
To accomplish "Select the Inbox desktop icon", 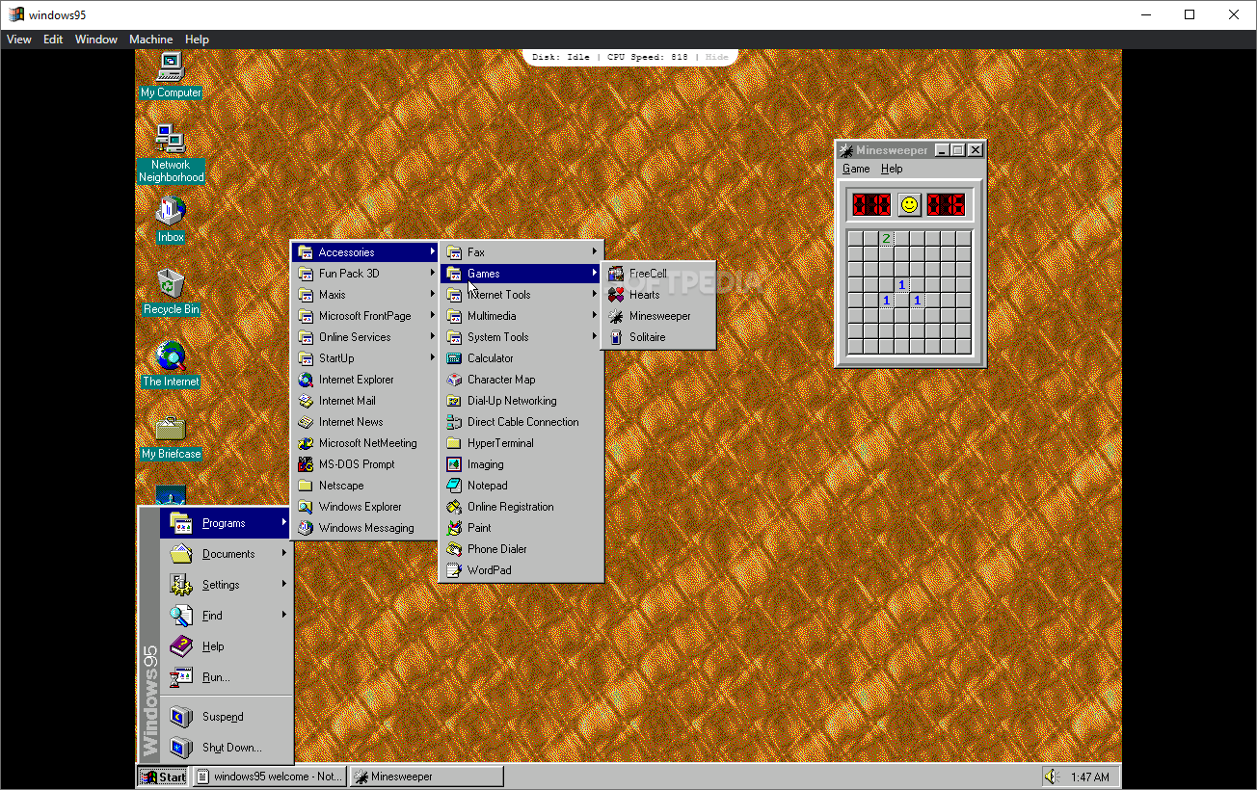I will tap(171, 219).
